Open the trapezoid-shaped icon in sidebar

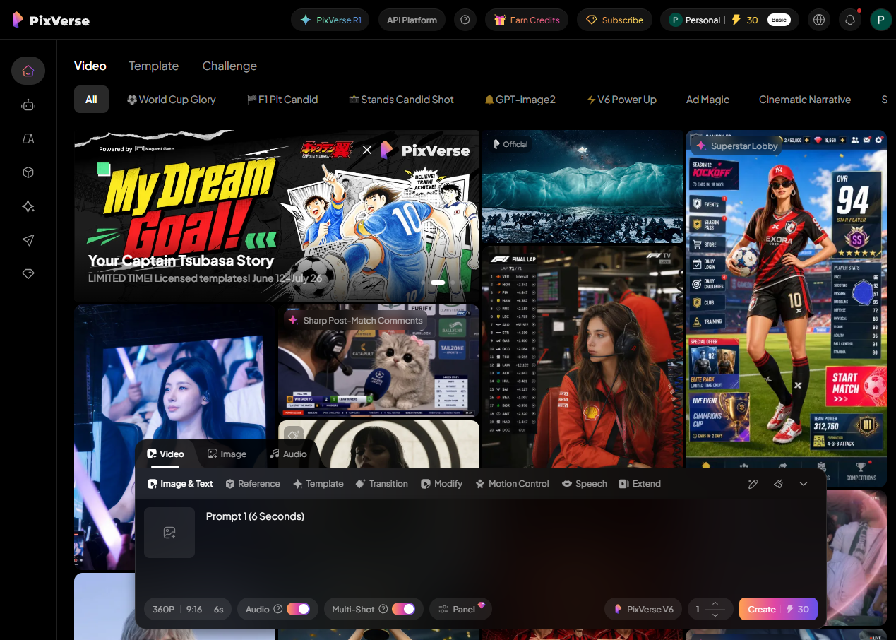tap(28, 138)
